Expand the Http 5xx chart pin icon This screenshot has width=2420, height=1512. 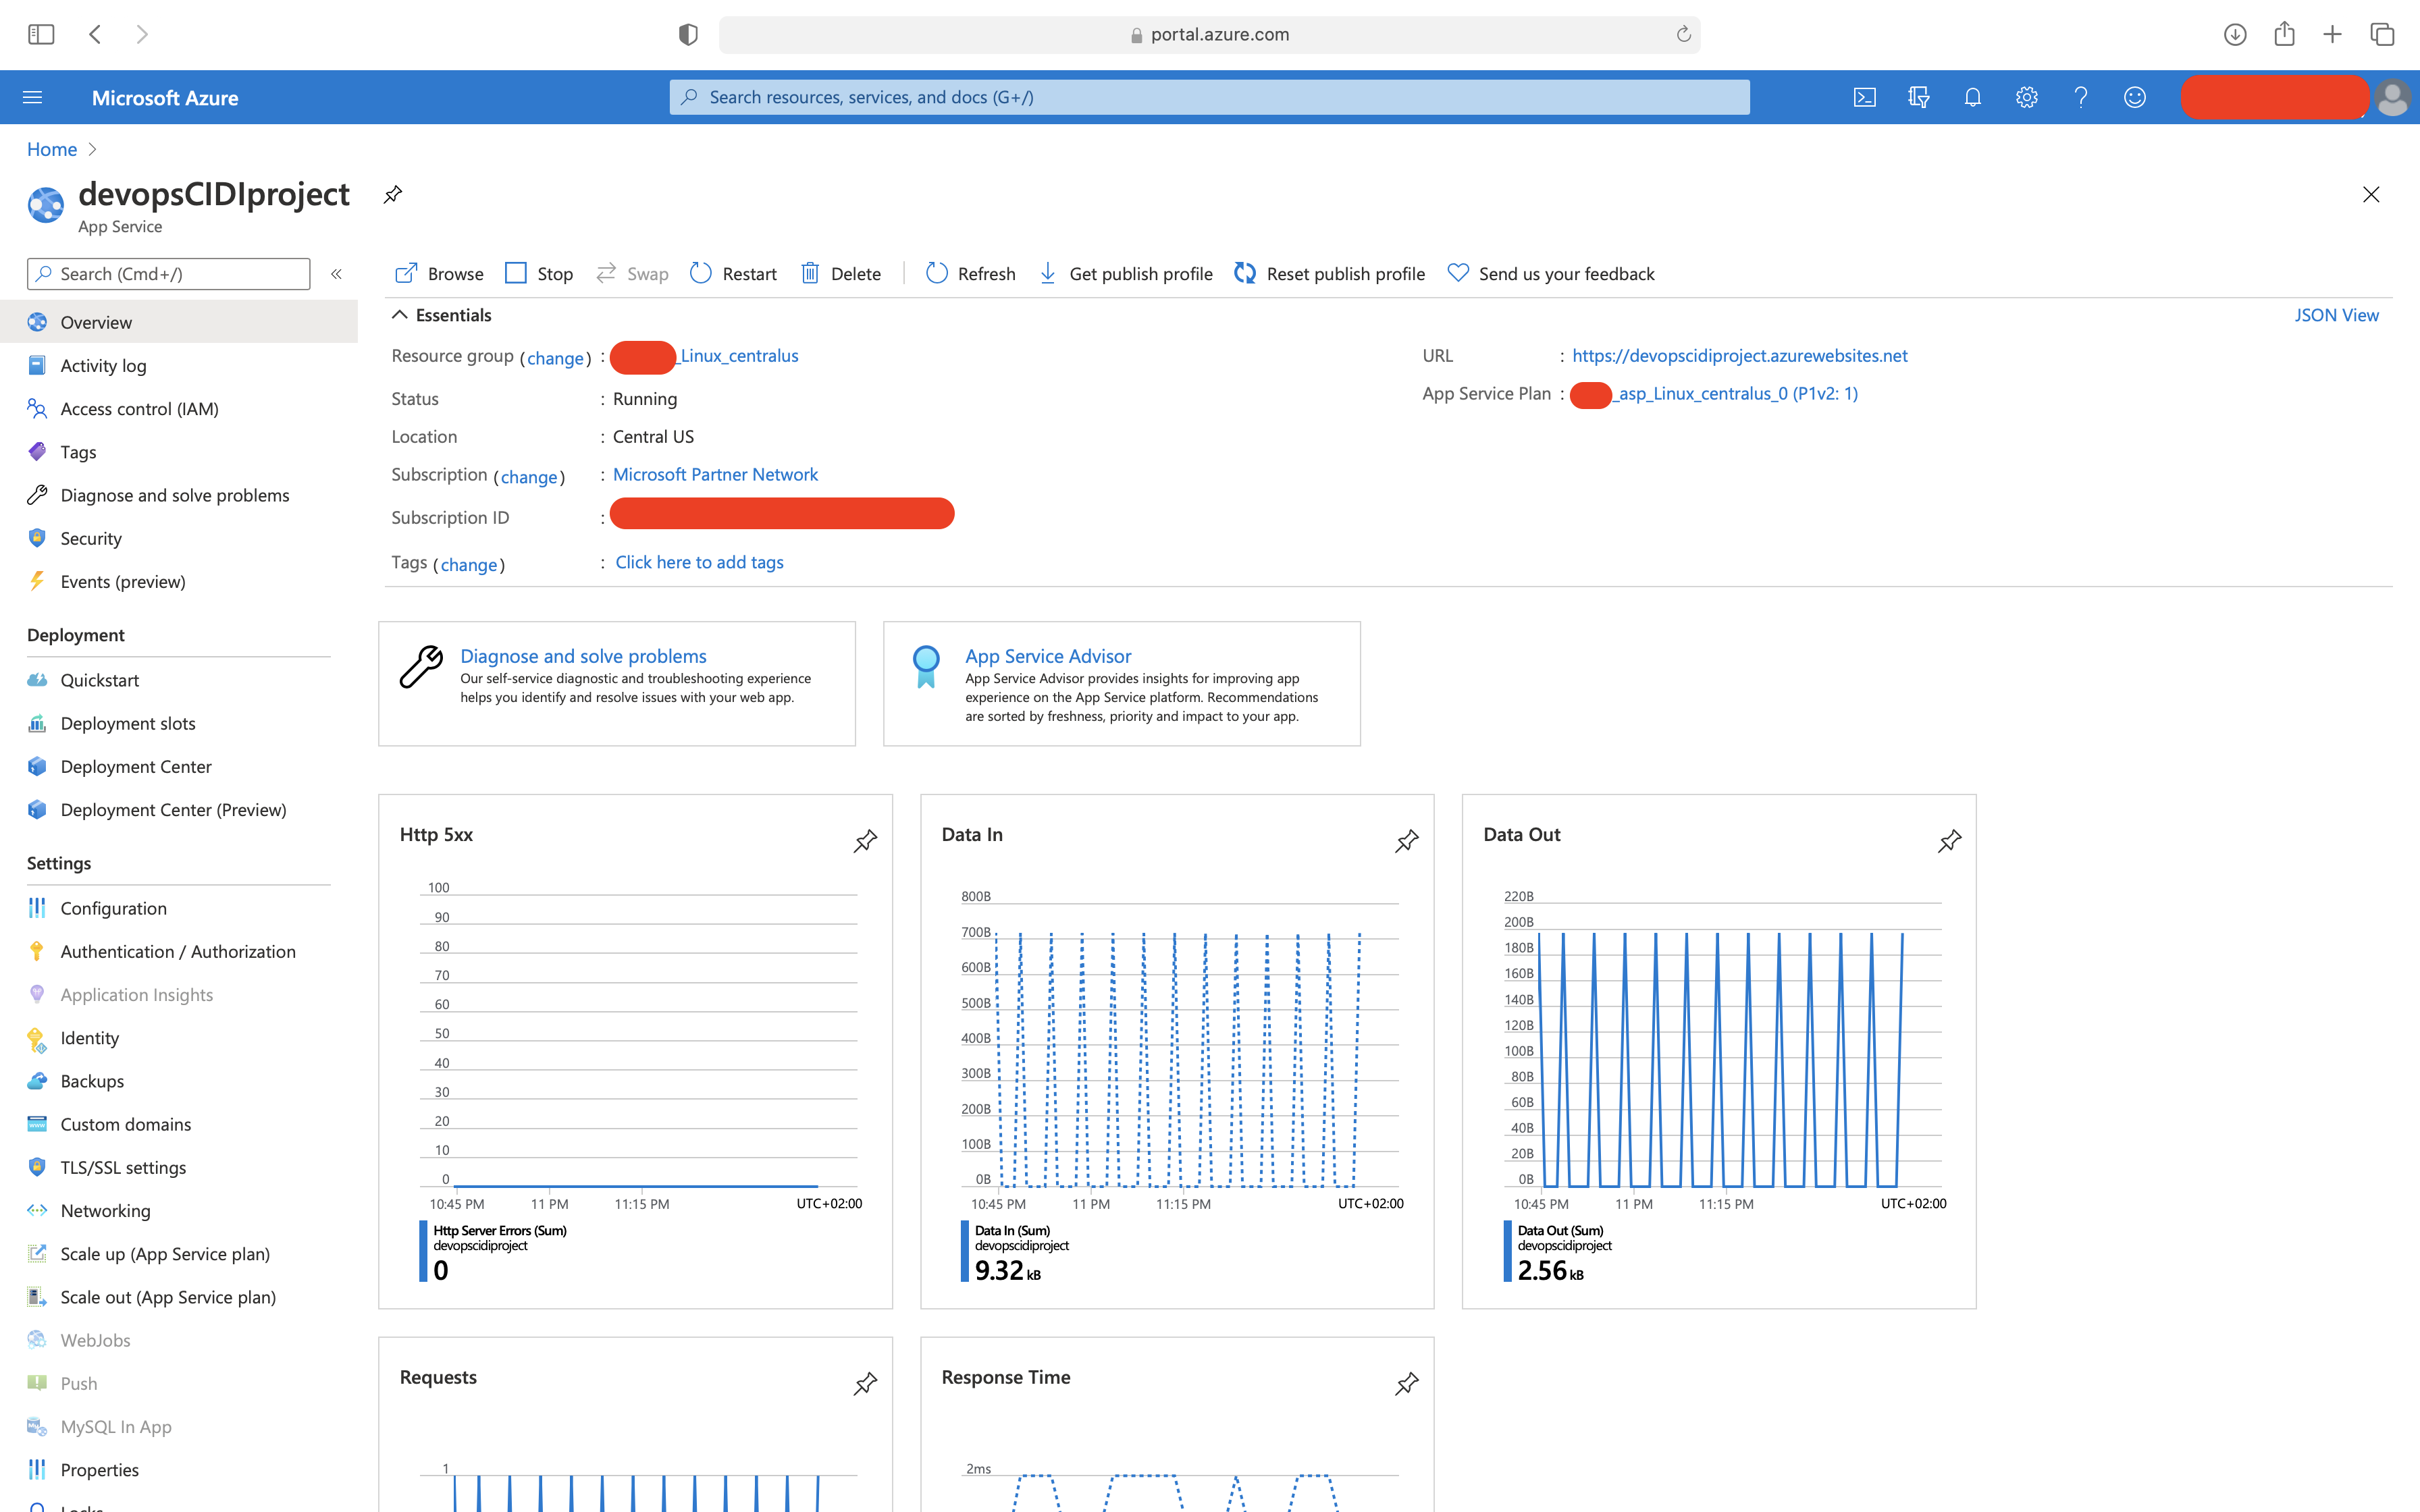tap(866, 841)
